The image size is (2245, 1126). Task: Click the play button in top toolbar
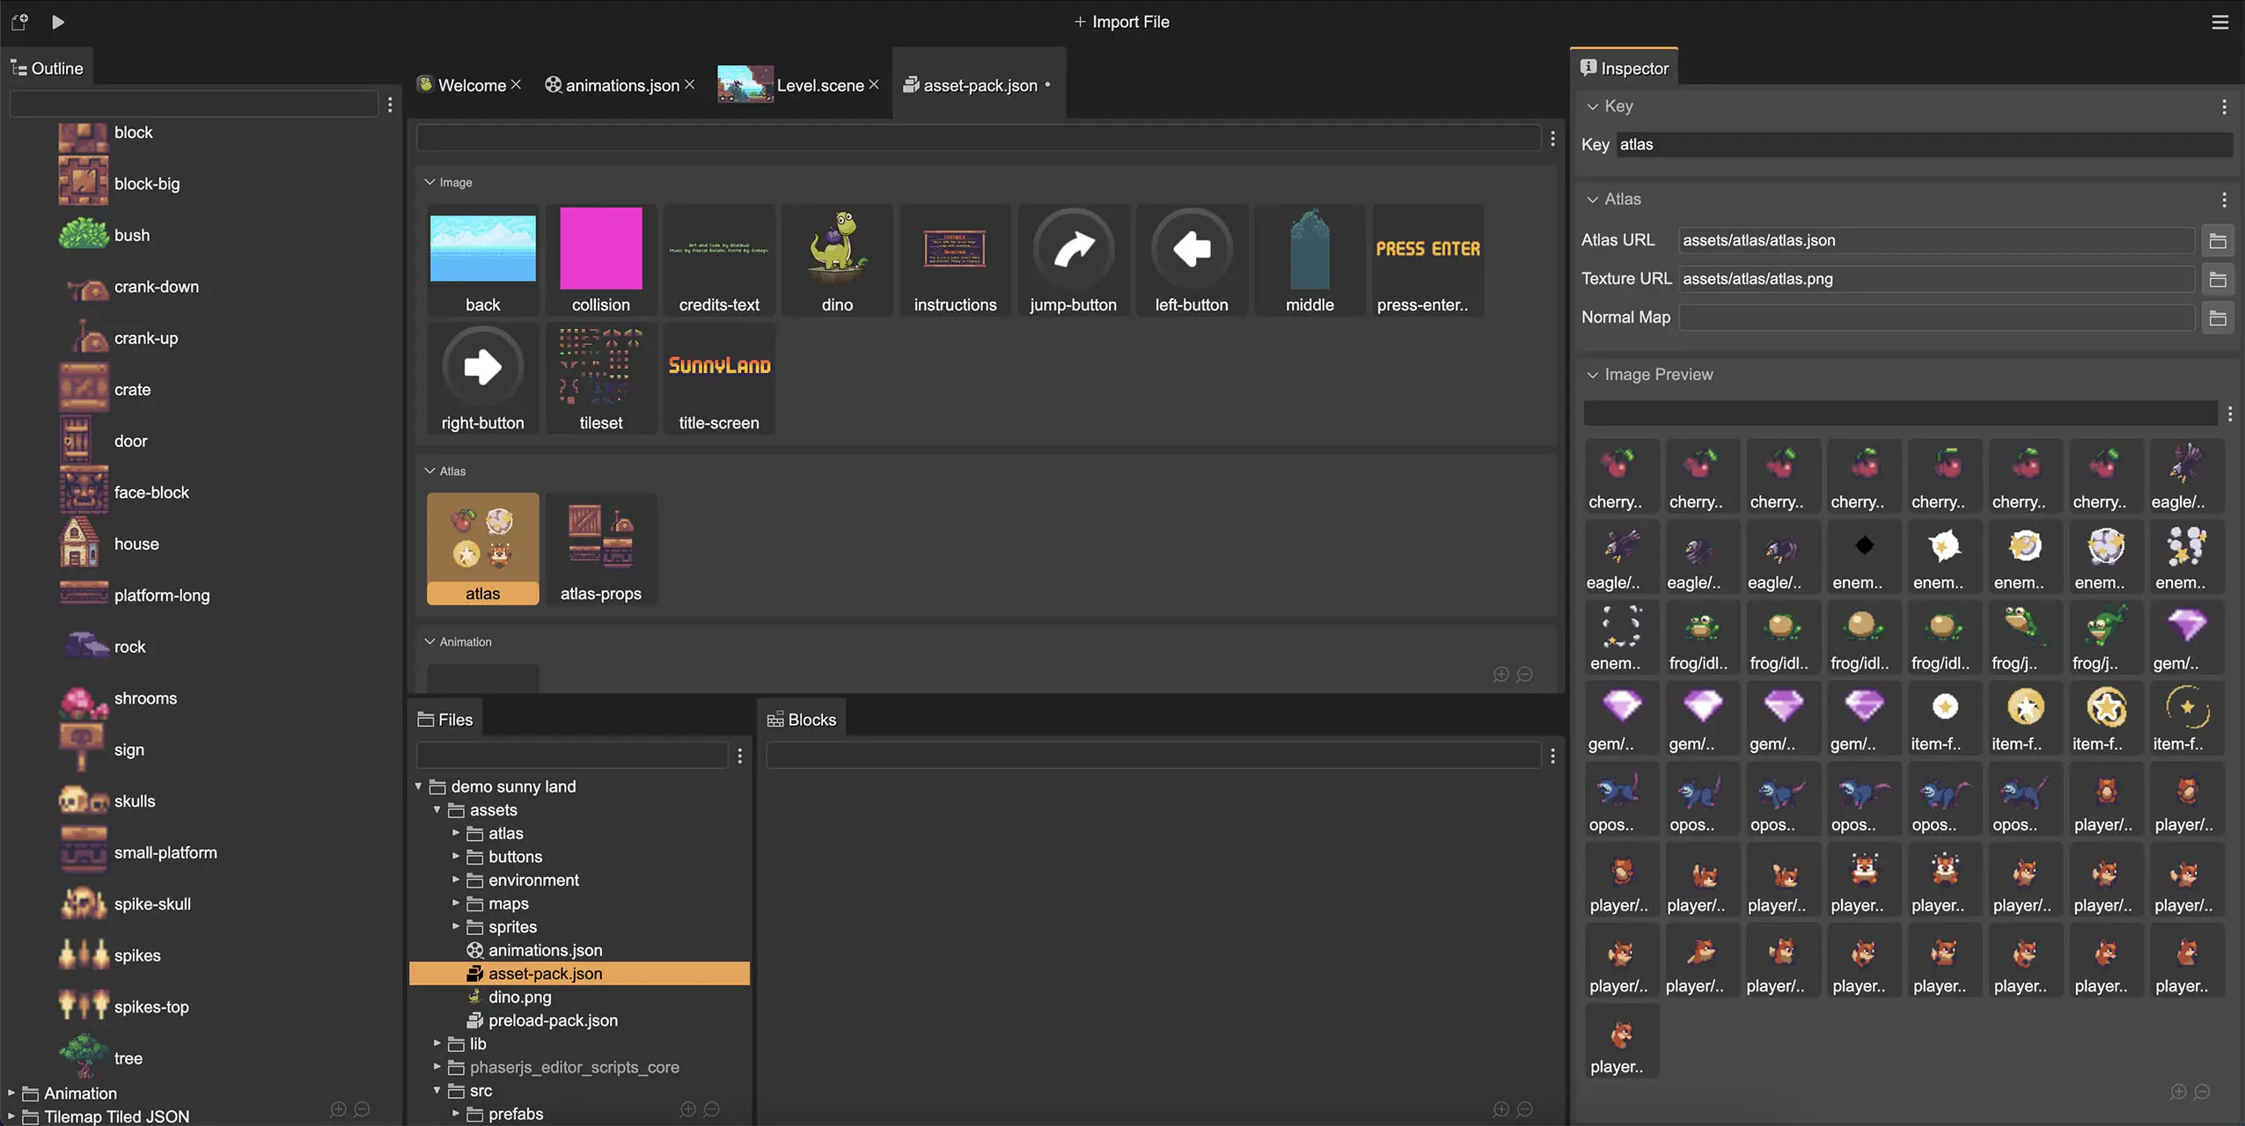pos(58,22)
